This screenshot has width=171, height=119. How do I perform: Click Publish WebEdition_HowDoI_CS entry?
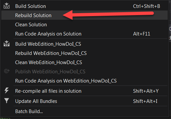[84, 72]
